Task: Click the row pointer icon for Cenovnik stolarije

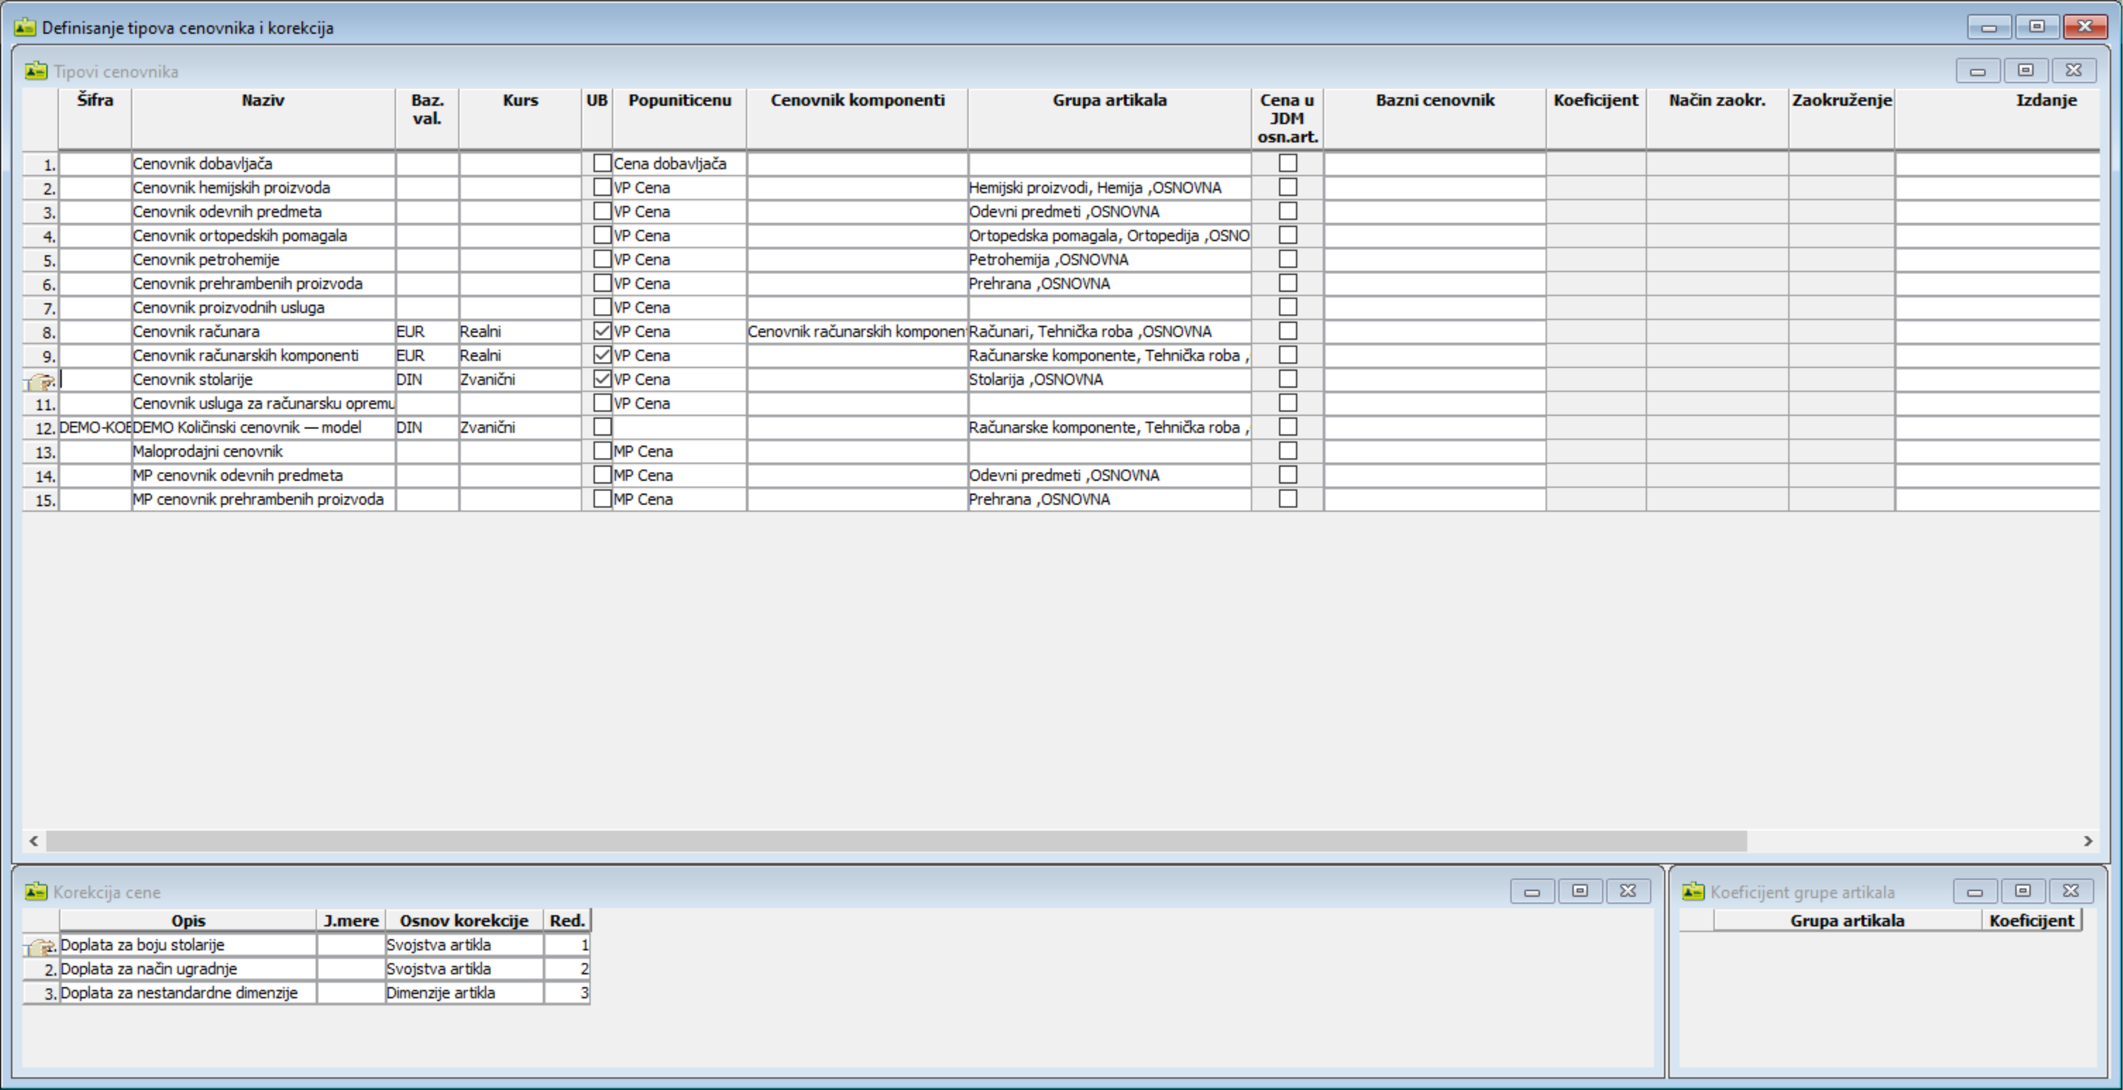Action: pyautogui.click(x=39, y=381)
